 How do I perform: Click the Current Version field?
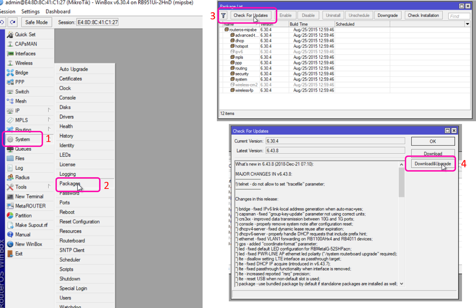(335, 141)
